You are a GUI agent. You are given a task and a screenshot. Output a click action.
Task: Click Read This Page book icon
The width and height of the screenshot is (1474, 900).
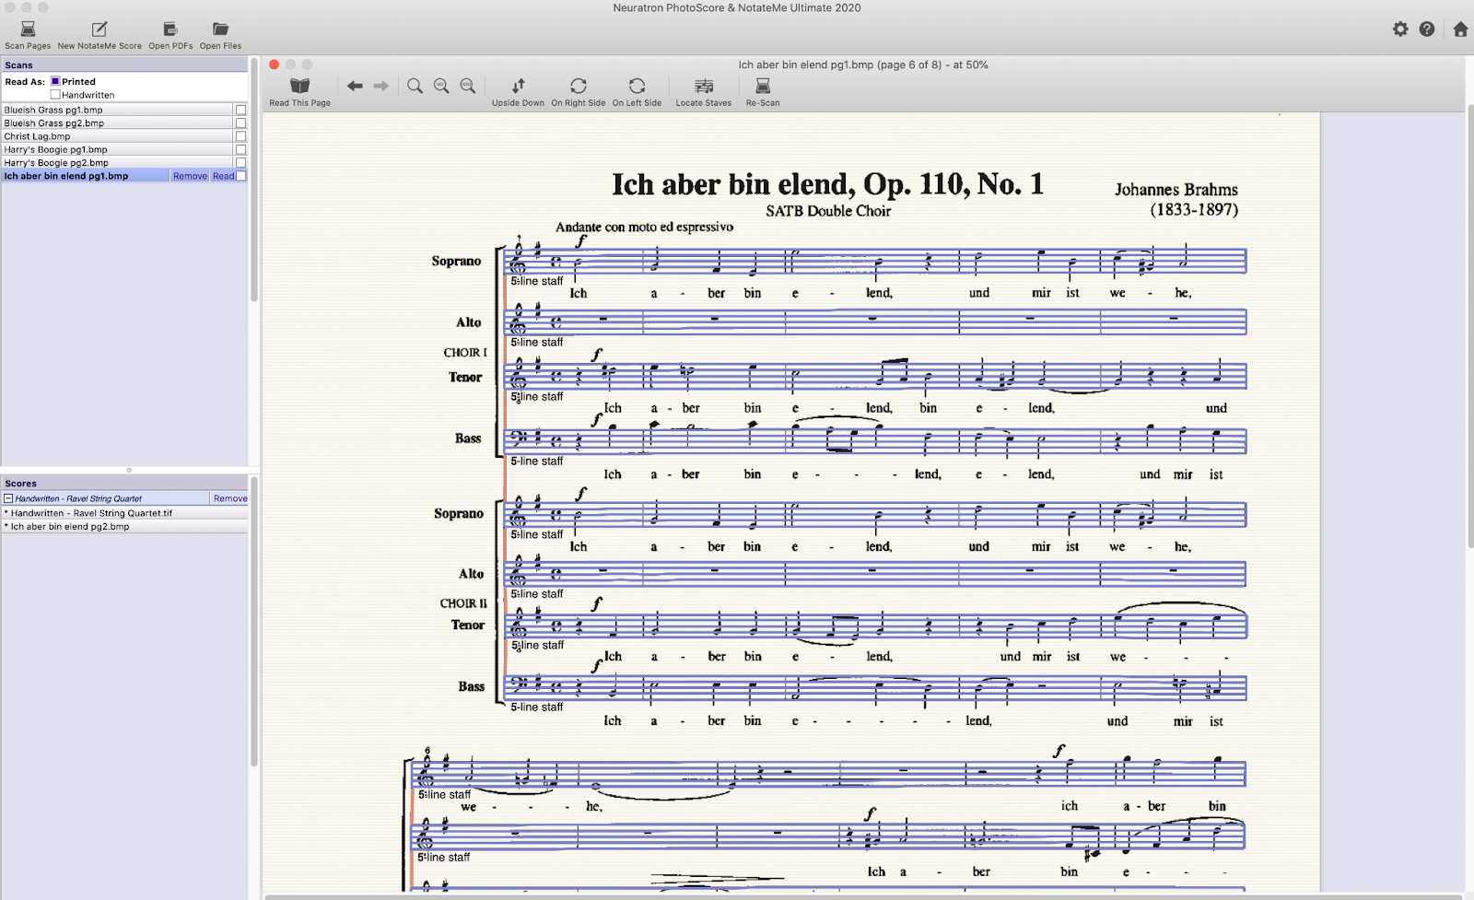300,86
